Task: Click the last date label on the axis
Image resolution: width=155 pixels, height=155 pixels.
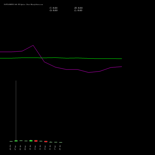Action: tap(60, 148)
